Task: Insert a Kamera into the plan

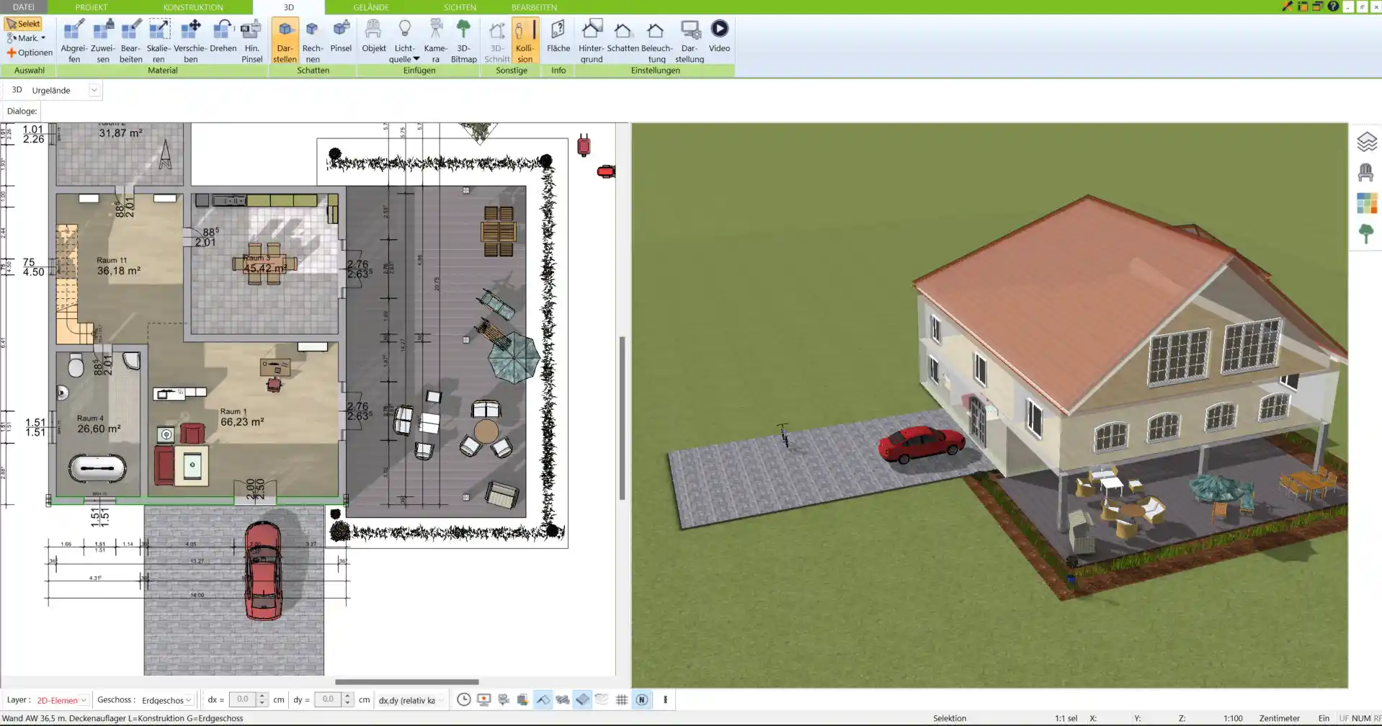Action: [435, 41]
